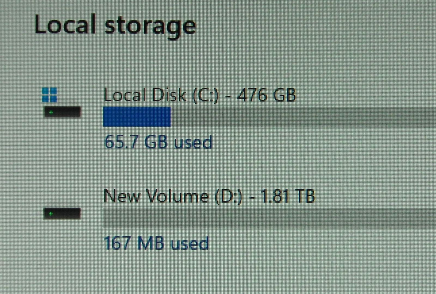The height and width of the screenshot is (294, 436).
Task: Click the "1.81 TB" capacity text
Action: tap(288, 196)
